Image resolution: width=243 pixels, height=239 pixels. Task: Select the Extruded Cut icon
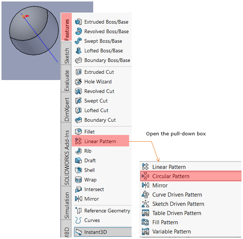[78, 72]
